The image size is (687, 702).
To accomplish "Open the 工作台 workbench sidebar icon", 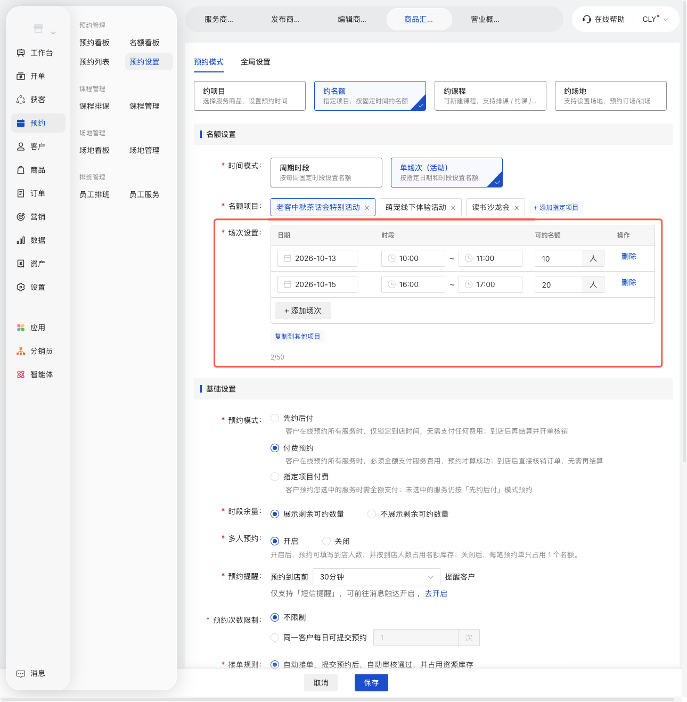I will pyautogui.click(x=21, y=53).
